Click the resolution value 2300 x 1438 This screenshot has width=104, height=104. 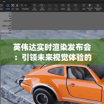[6, 26]
